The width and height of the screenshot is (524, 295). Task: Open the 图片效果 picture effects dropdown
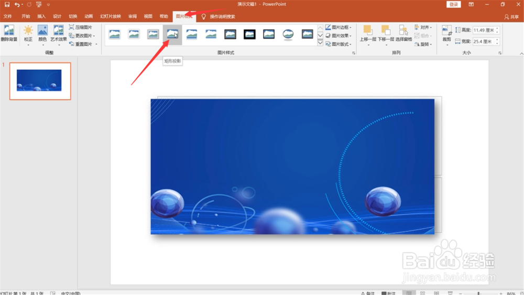[x=339, y=36]
